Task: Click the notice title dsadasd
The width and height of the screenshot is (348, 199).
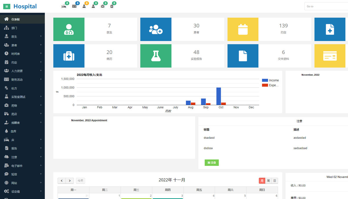Action: [x=209, y=138]
